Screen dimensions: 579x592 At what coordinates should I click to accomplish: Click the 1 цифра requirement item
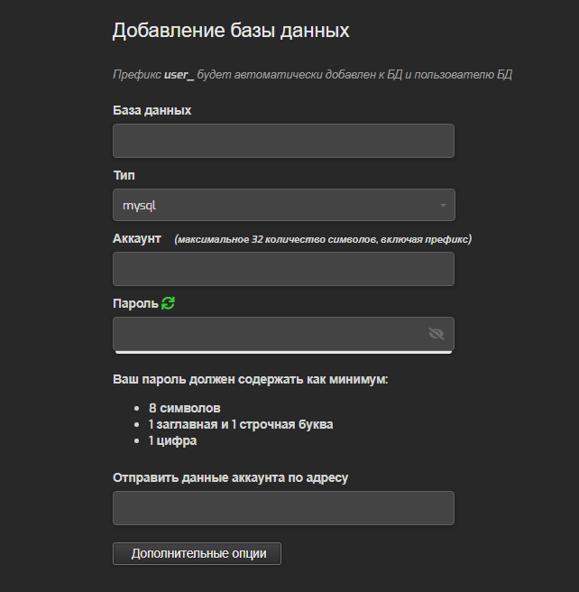(172, 440)
